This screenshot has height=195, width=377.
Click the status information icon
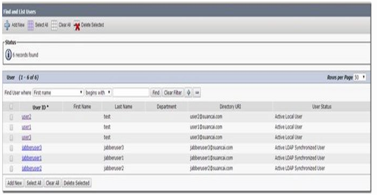[9, 55]
